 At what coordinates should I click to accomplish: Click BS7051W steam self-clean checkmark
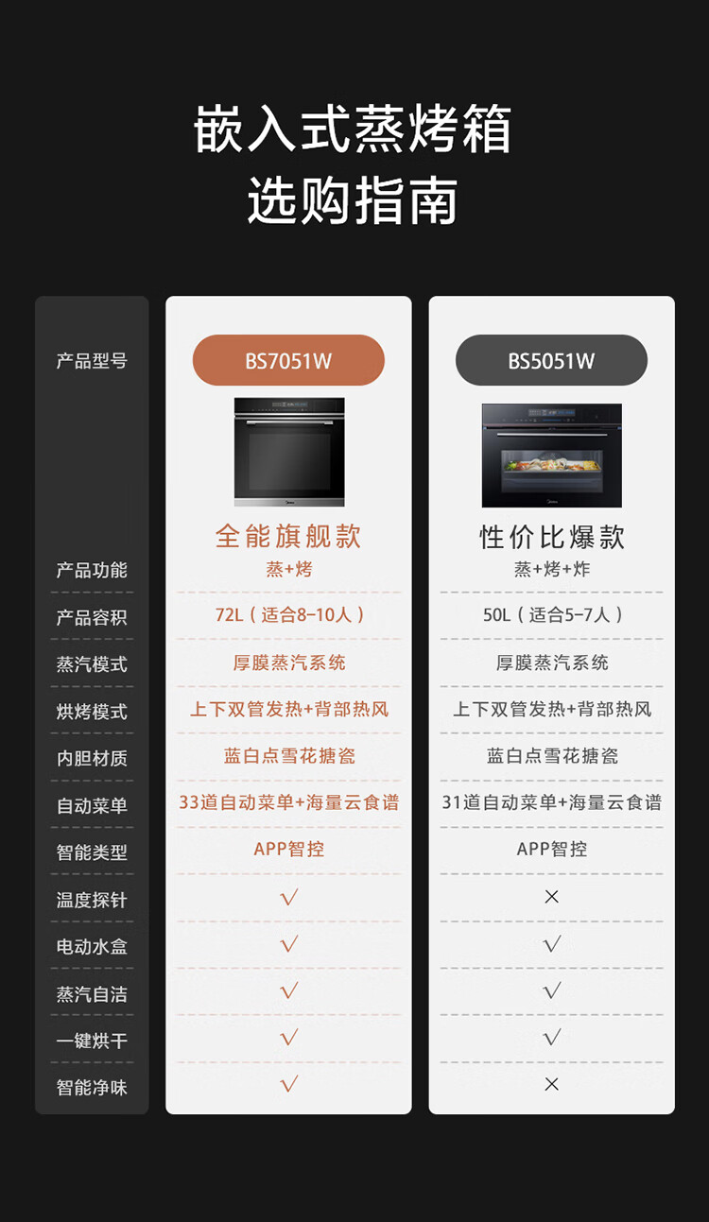click(x=289, y=990)
